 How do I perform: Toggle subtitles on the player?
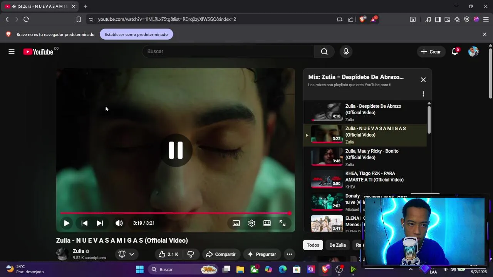point(236,223)
